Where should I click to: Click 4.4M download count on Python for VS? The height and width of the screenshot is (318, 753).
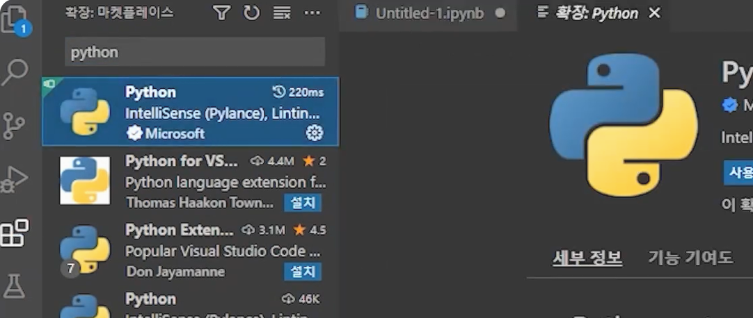(272, 161)
